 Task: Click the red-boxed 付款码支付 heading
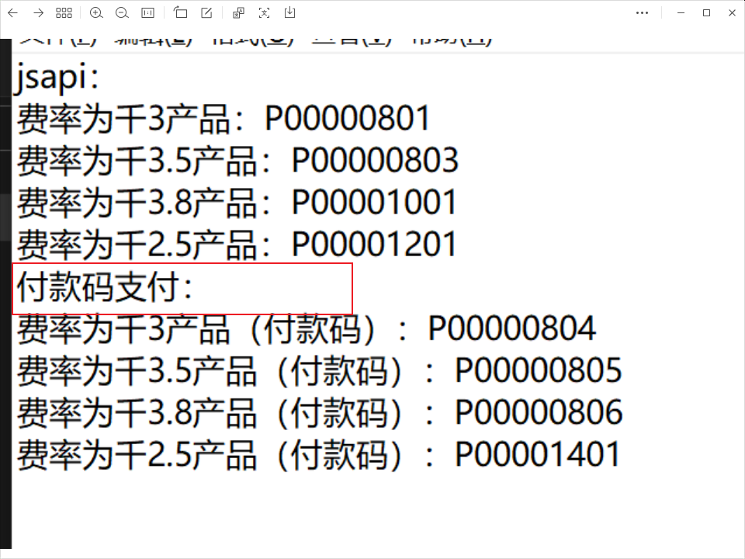coord(105,289)
